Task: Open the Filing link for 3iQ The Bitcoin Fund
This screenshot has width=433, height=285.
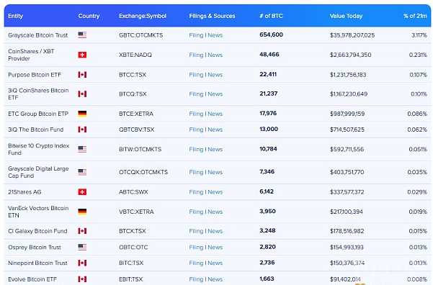Action: (196, 130)
